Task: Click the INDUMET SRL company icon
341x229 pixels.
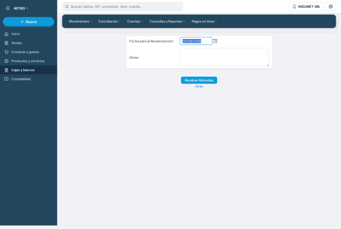Action: pyautogui.click(x=294, y=6)
